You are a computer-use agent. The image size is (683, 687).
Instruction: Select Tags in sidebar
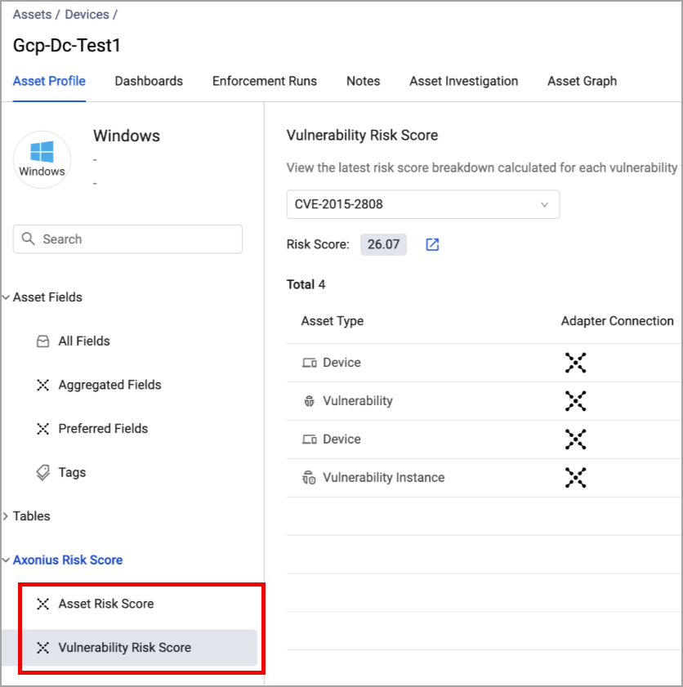(x=72, y=472)
